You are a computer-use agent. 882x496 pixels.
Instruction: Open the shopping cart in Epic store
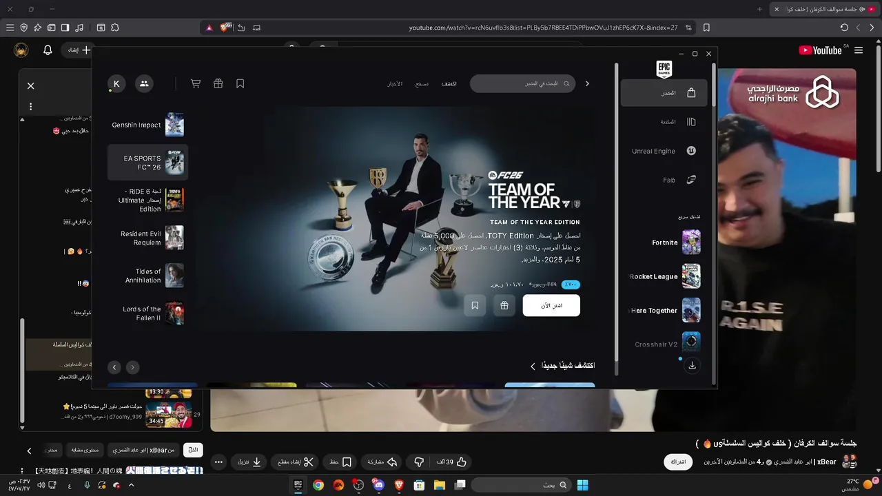(196, 83)
